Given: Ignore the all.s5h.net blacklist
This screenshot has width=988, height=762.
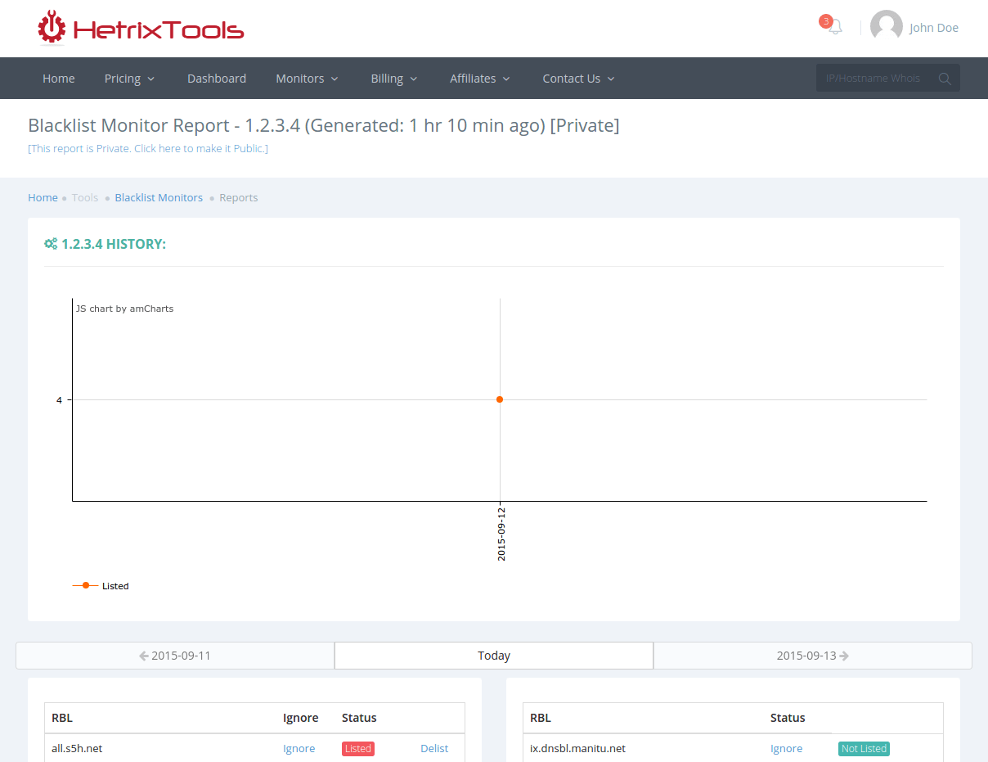Looking at the screenshot, I should coord(299,748).
